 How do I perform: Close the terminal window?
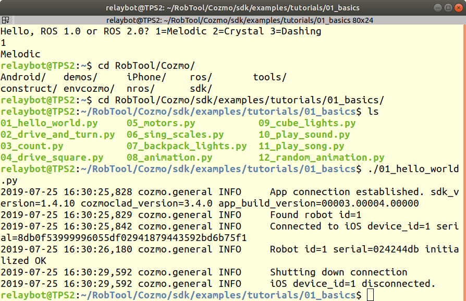tap(459, 8)
